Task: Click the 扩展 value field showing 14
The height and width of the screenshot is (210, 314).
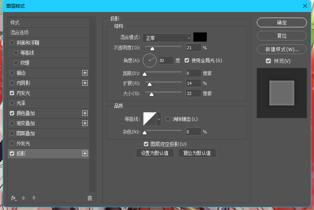Action: pos(193,83)
